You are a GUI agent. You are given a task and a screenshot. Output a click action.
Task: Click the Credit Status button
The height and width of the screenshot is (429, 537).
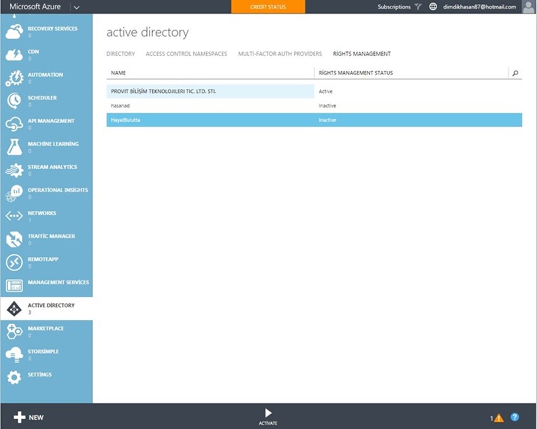tap(268, 7)
